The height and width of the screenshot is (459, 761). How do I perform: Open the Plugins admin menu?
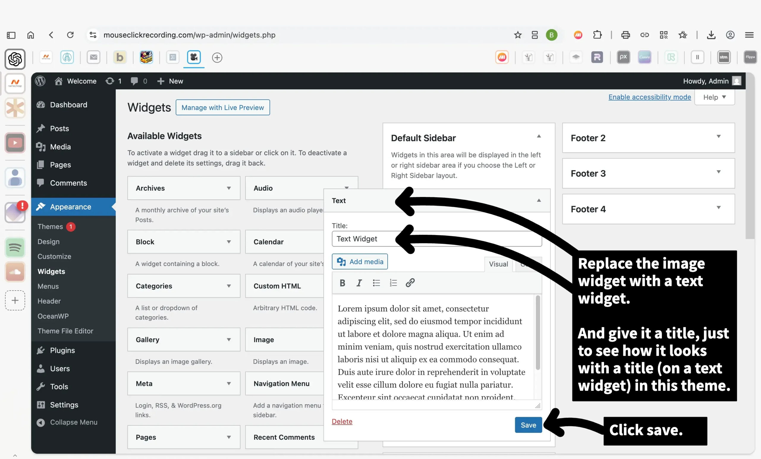(62, 350)
